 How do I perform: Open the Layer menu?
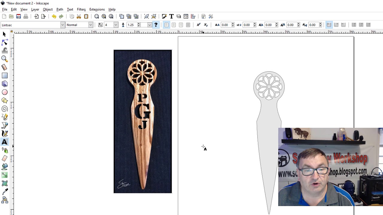[x=35, y=9]
